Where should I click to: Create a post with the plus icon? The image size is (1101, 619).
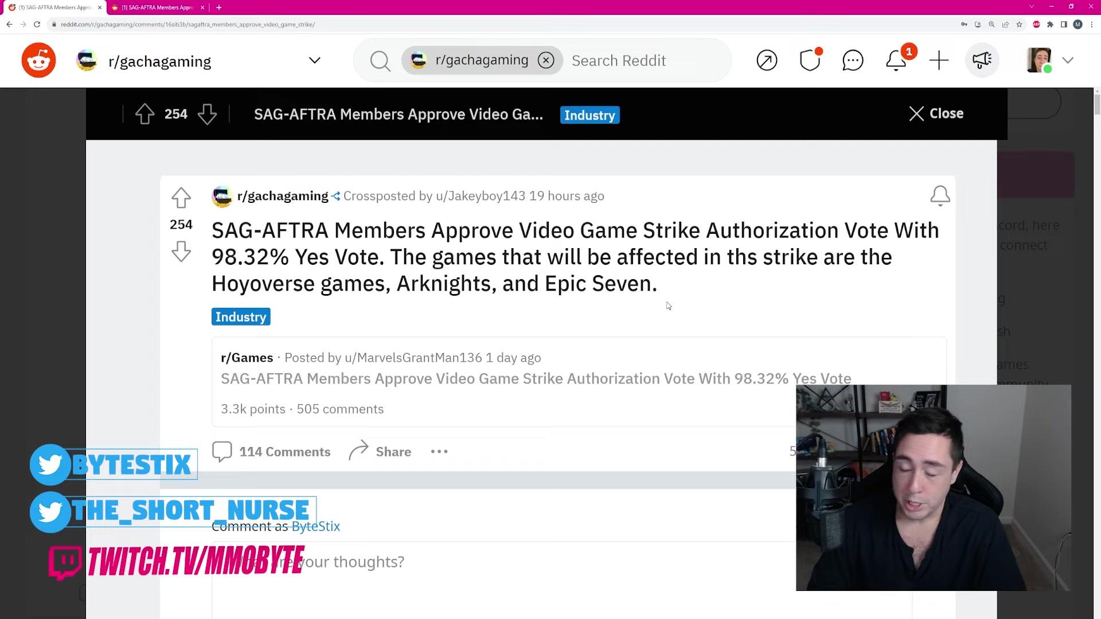[x=939, y=60]
